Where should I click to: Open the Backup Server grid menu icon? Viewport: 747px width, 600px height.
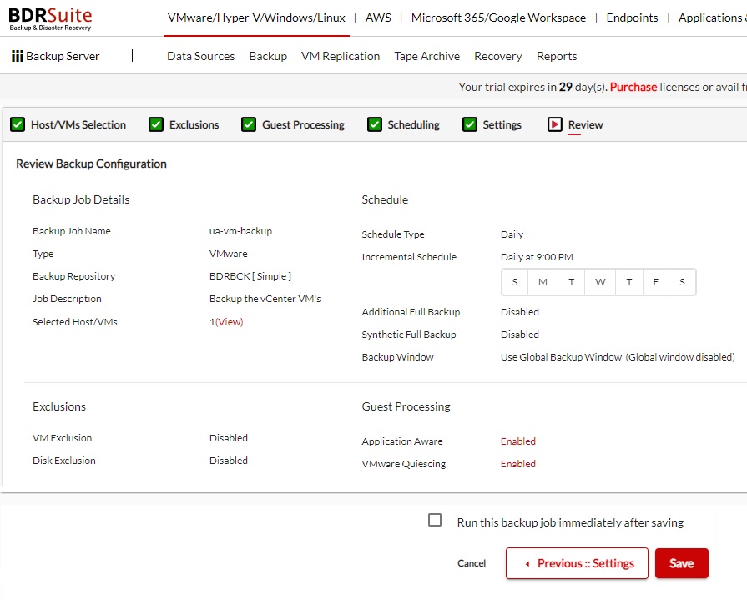click(x=18, y=56)
